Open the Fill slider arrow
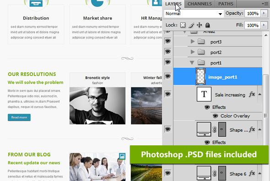This screenshot has height=181, width=270. click(264, 25)
